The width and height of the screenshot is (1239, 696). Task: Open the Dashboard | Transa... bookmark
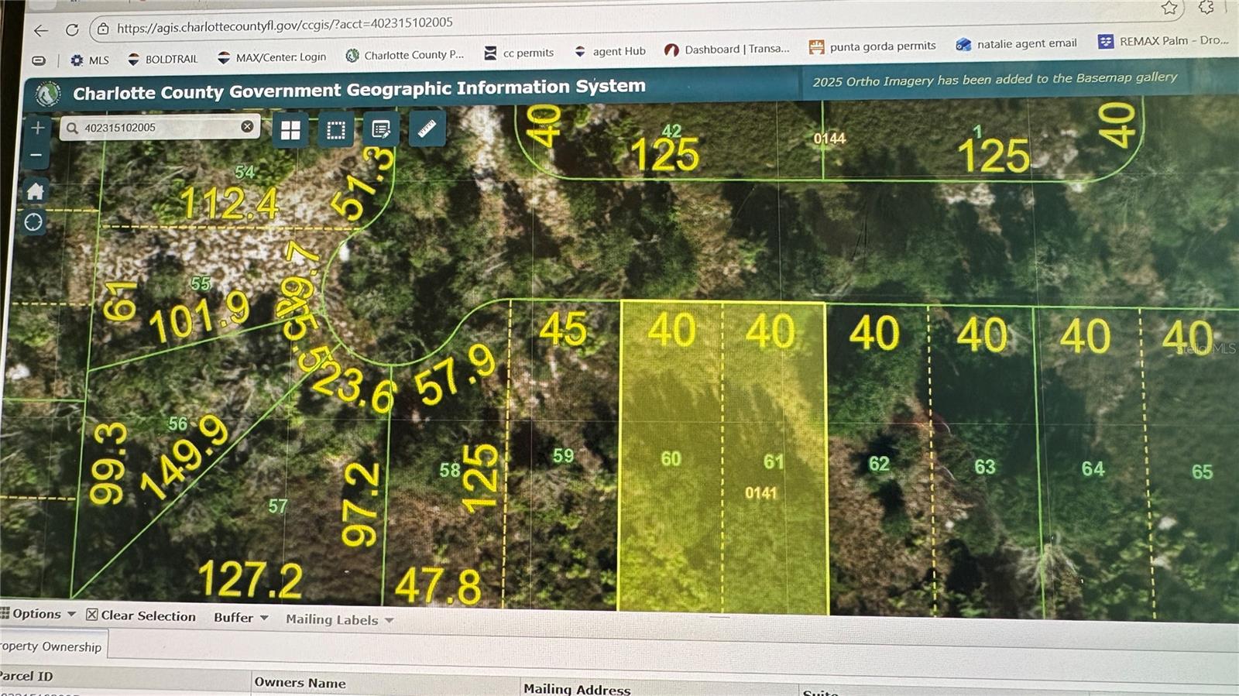point(727,49)
